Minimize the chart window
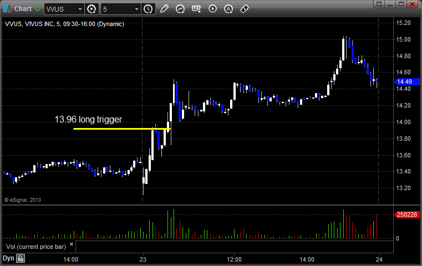 [x=390, y=4]
